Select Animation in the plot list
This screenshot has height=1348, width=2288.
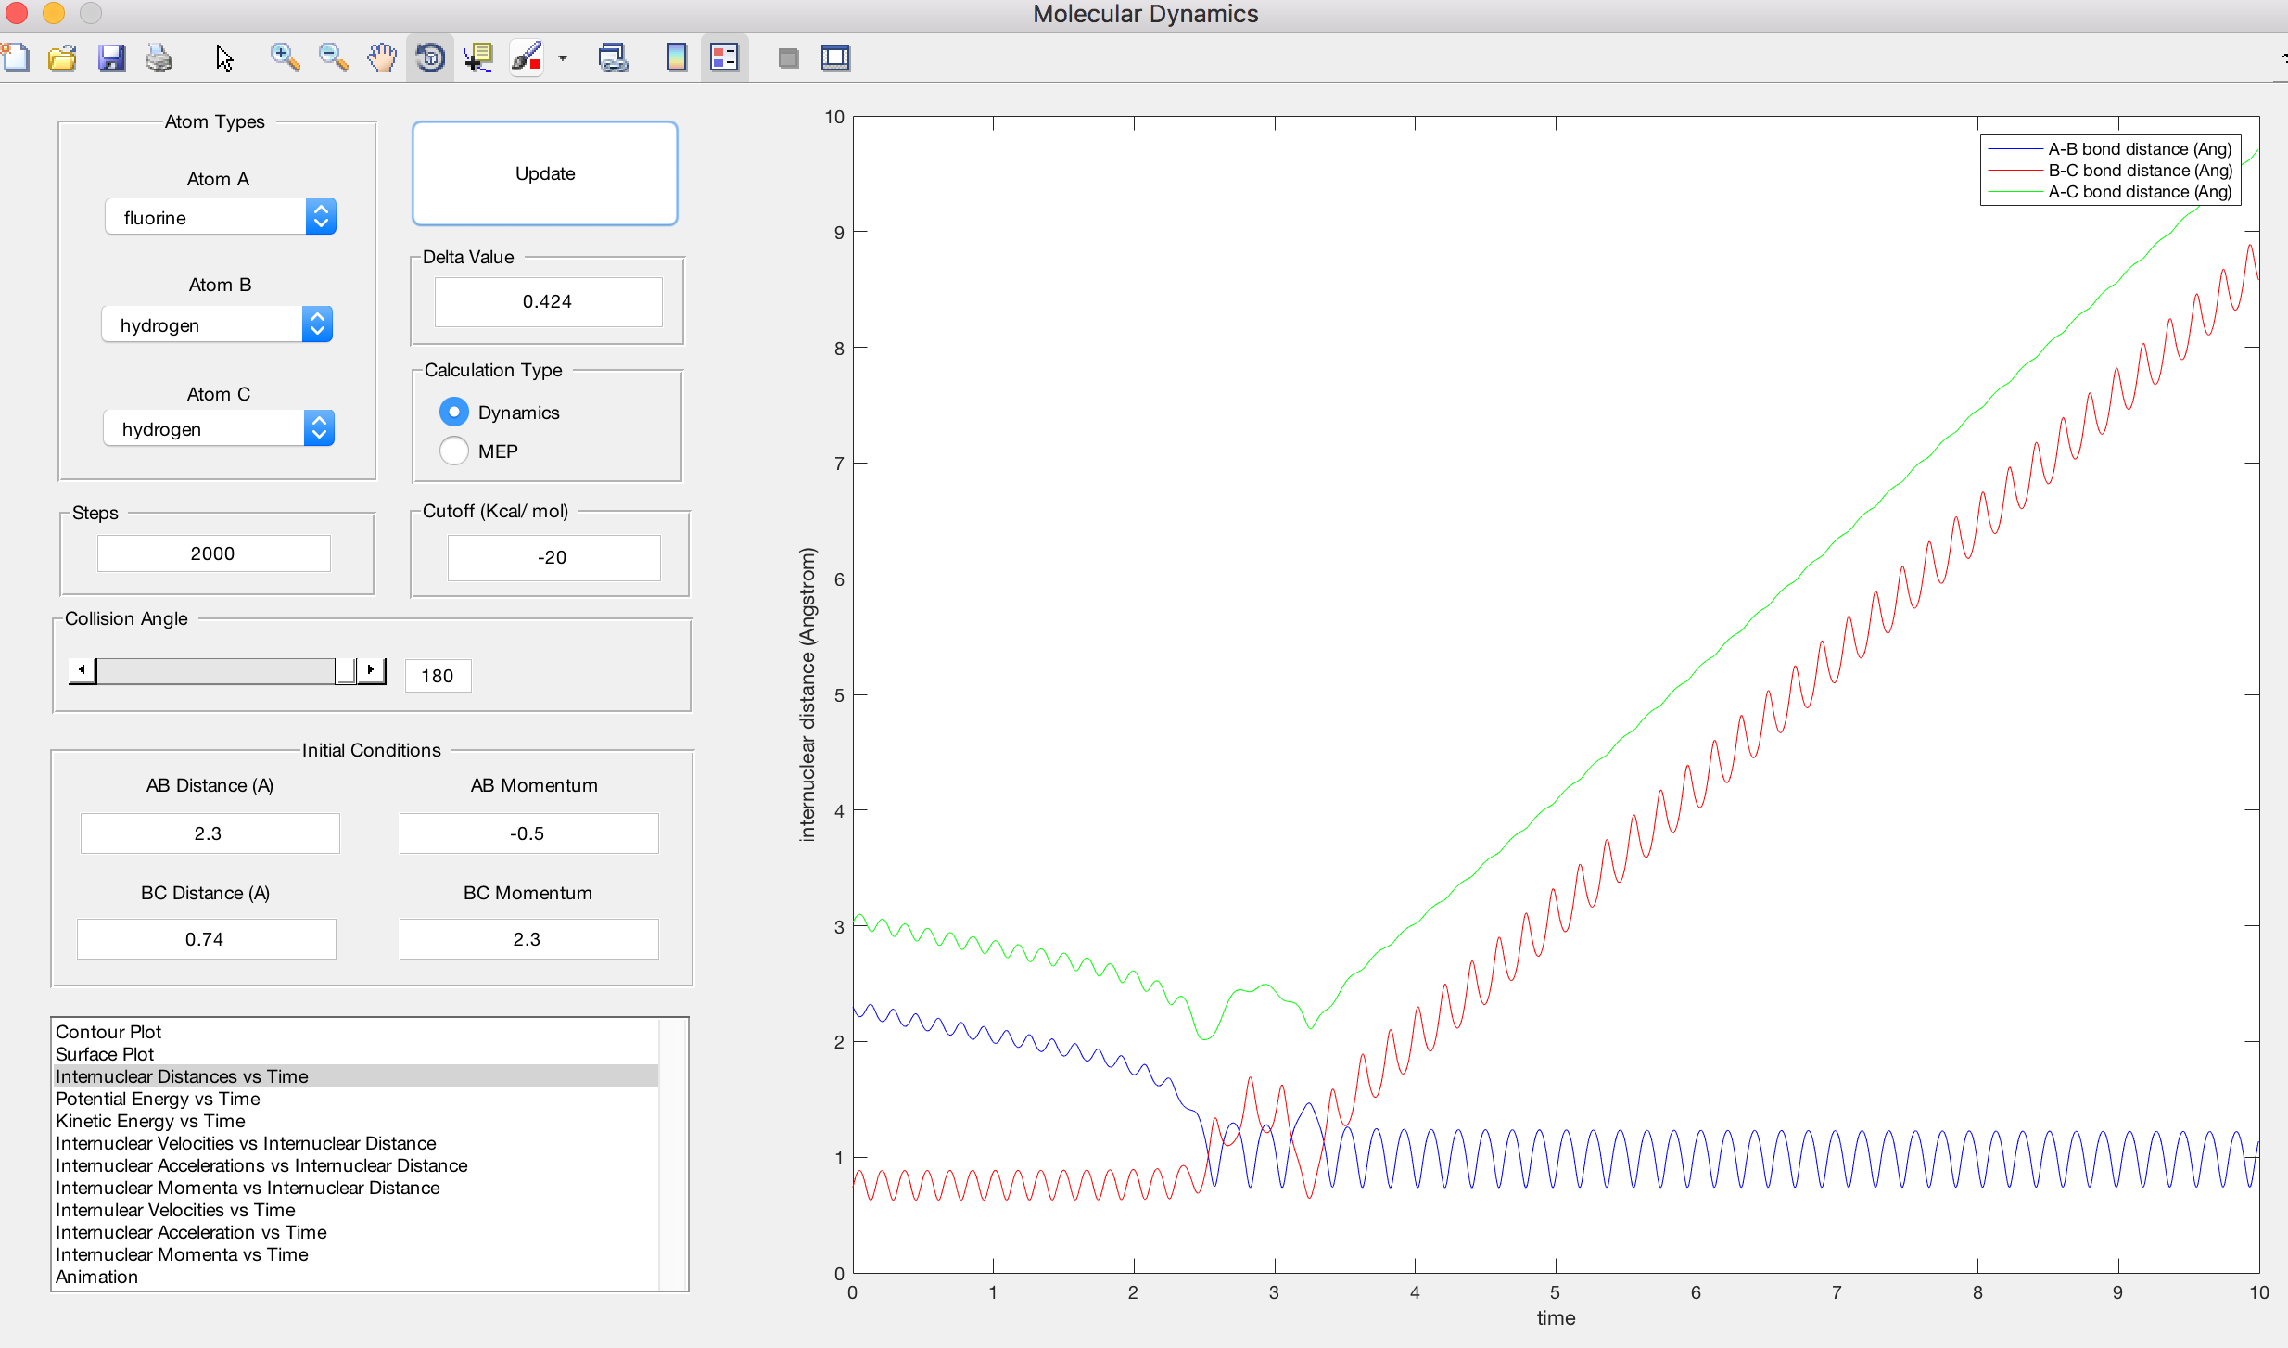point(96,1277)
